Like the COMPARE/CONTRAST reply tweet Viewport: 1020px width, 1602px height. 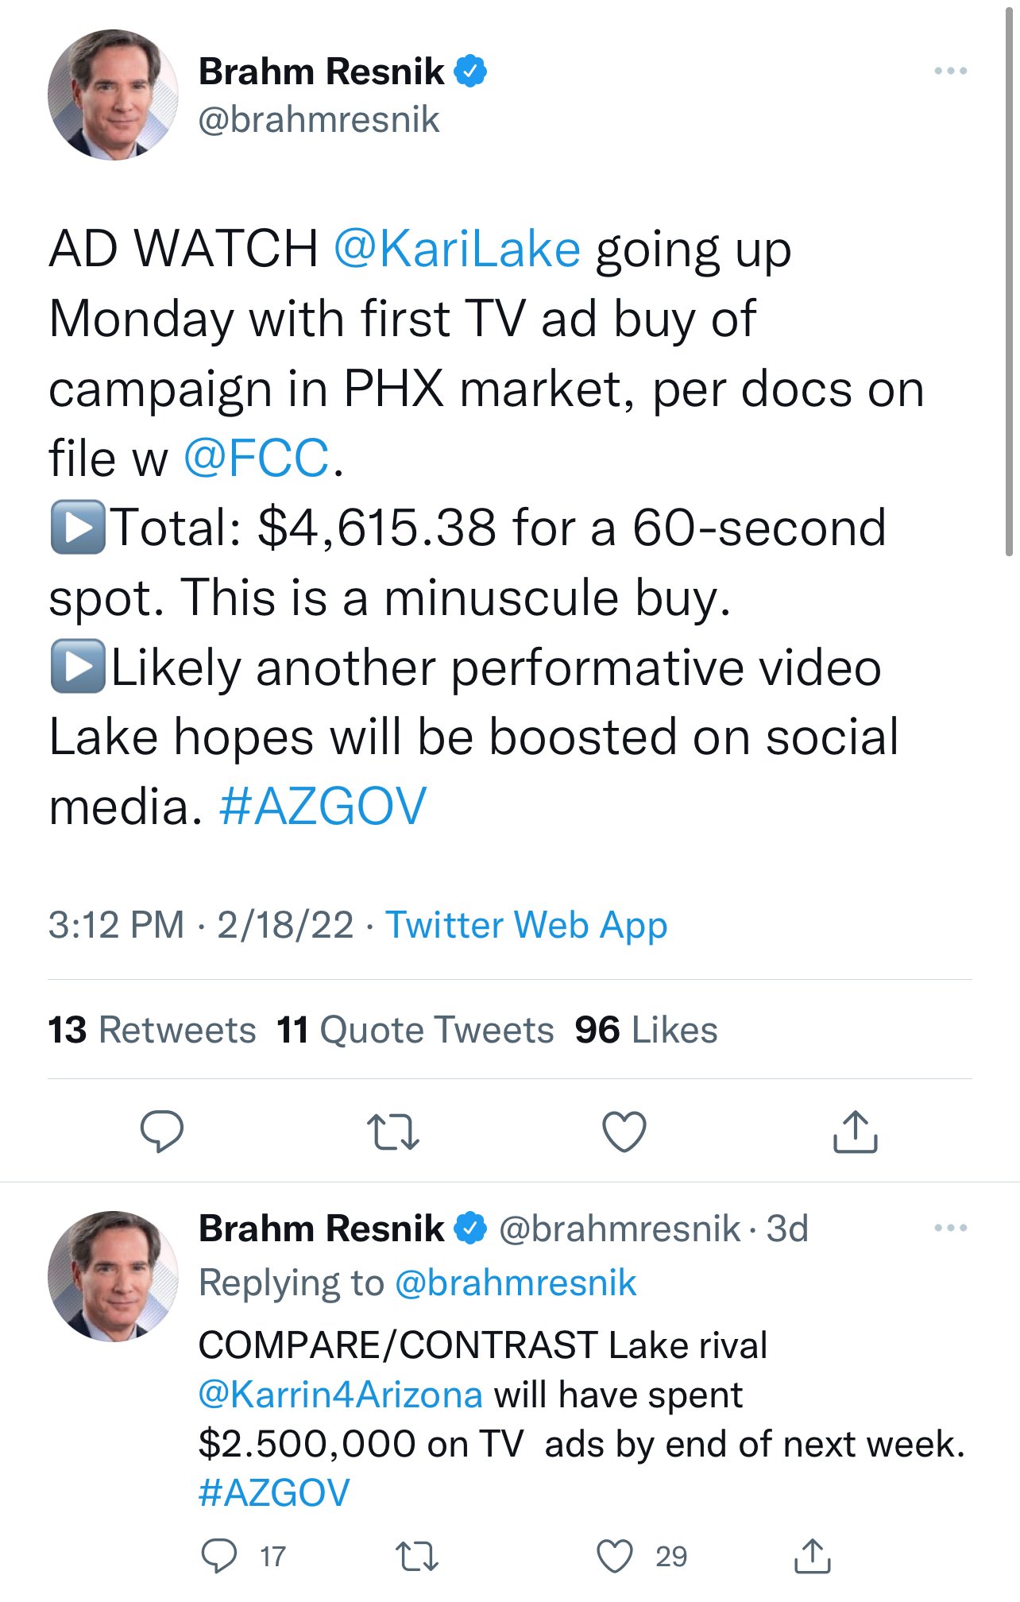[x=615, y=1556]
